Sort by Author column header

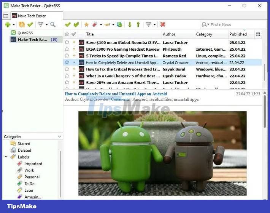pos(178,34)
